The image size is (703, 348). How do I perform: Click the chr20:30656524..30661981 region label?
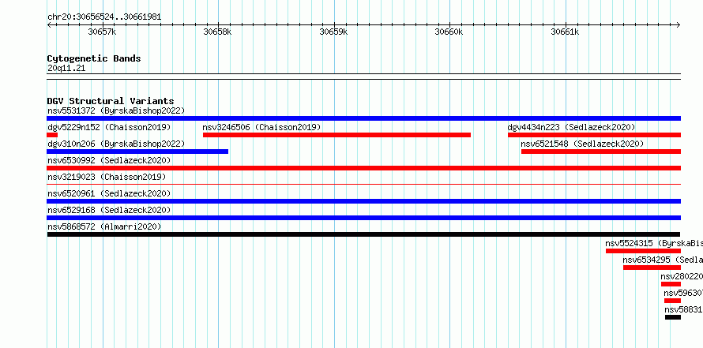pos(104,17)
